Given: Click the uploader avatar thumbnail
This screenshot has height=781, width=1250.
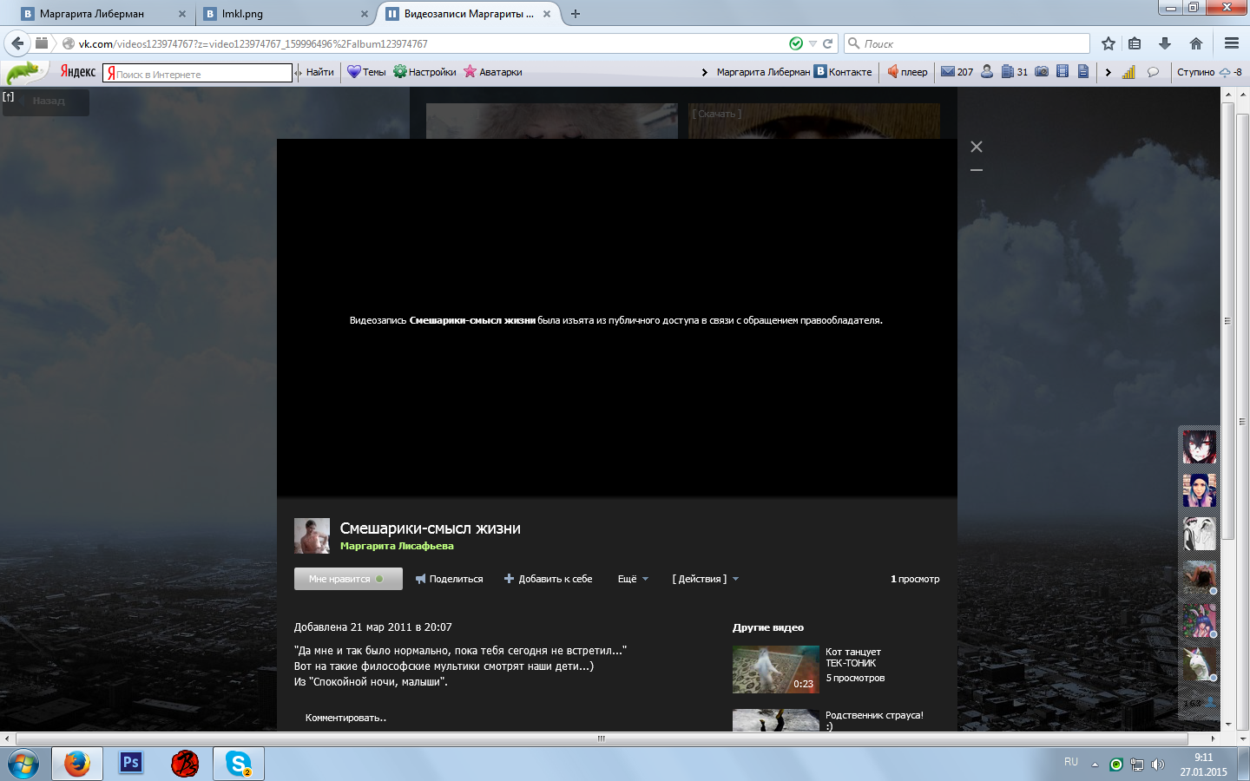Looking at the screenshot, I should point(312,536).
